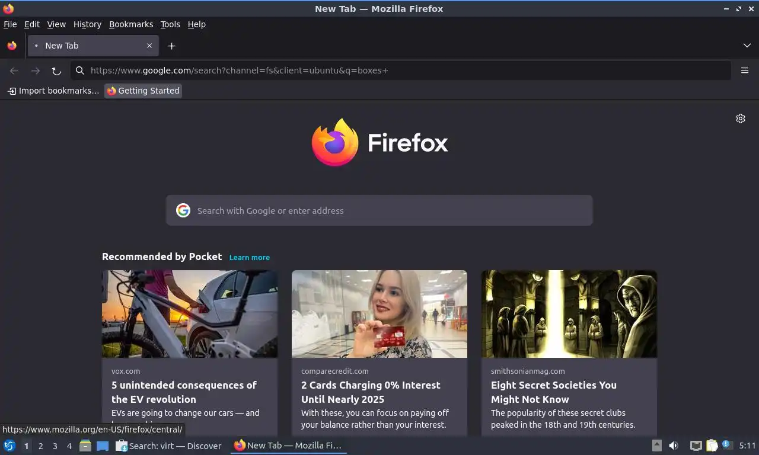
Task: Open the EV revolution article thumbnail
Action: (190, 314)
